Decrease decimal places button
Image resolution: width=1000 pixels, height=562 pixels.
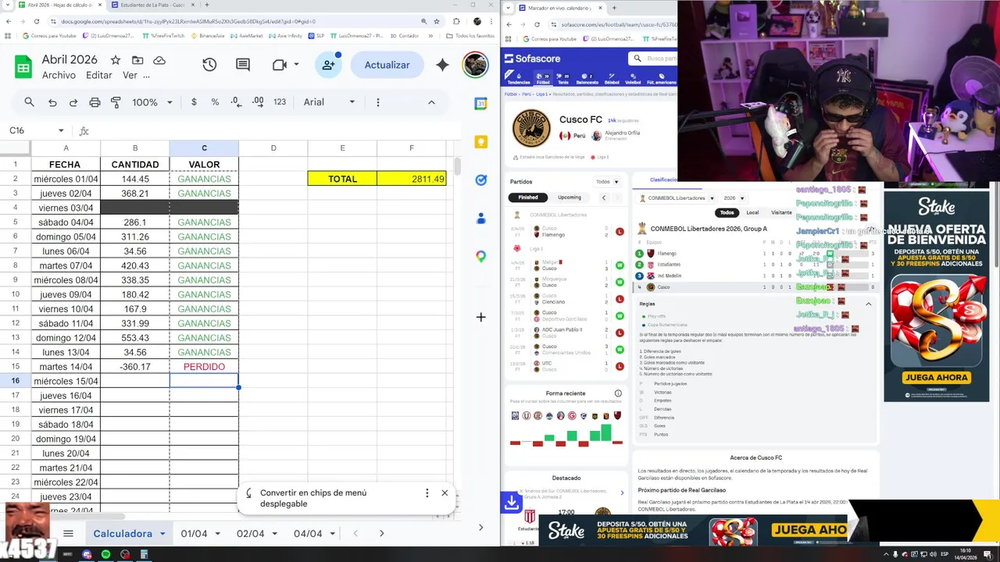coord(237,102)
